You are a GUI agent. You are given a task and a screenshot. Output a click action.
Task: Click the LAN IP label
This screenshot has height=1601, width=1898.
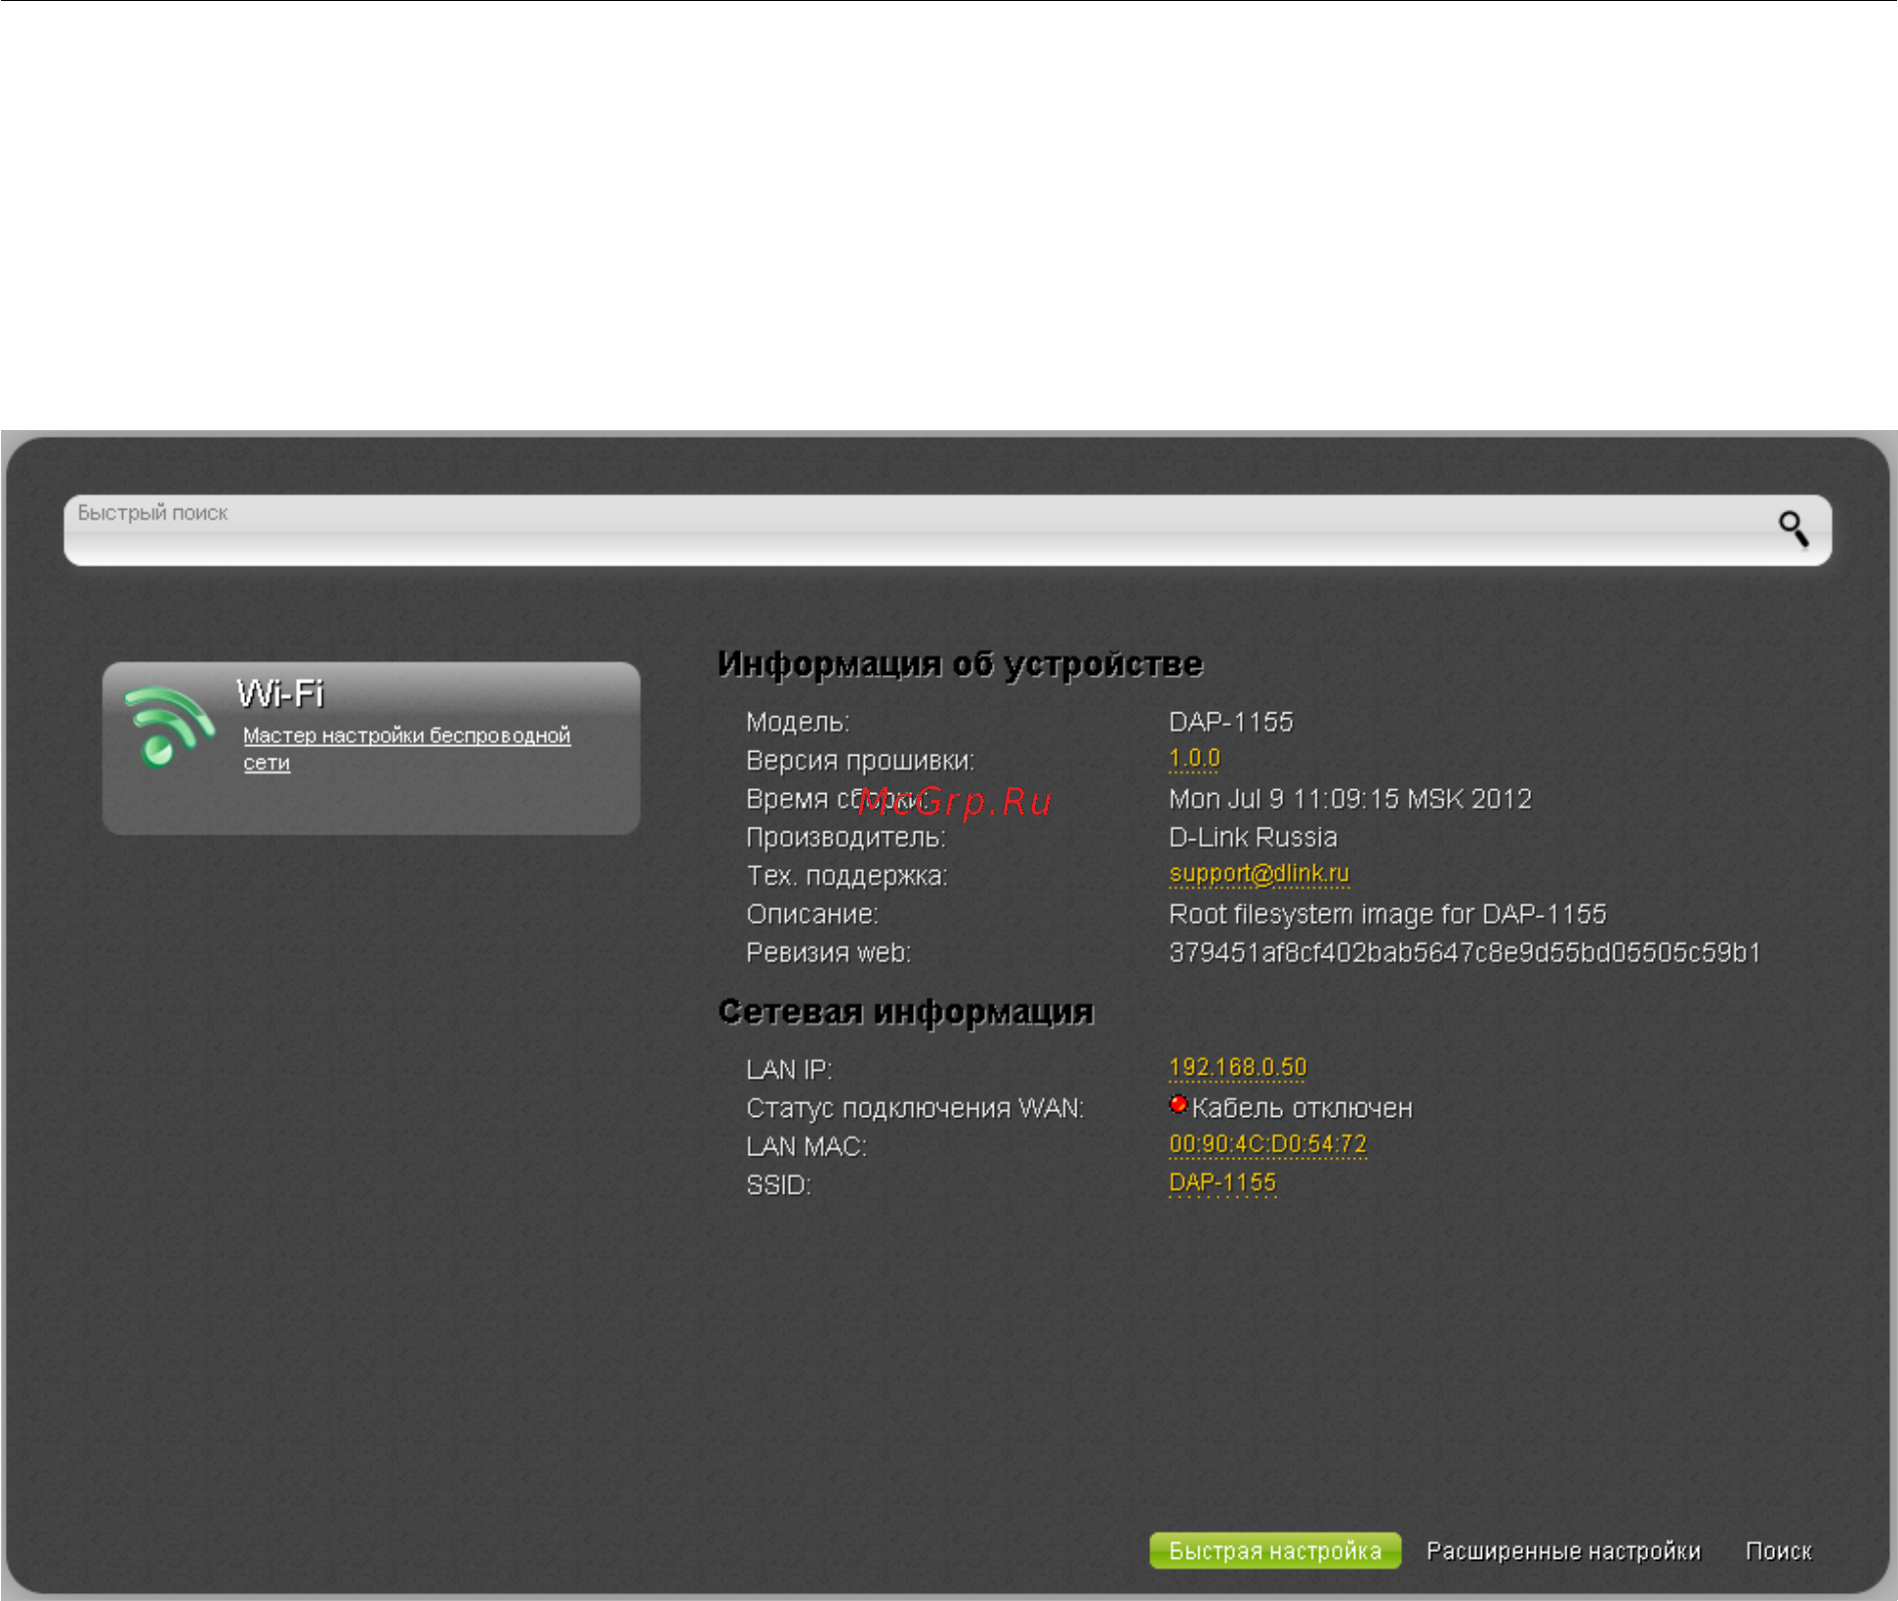point(789,1070)
